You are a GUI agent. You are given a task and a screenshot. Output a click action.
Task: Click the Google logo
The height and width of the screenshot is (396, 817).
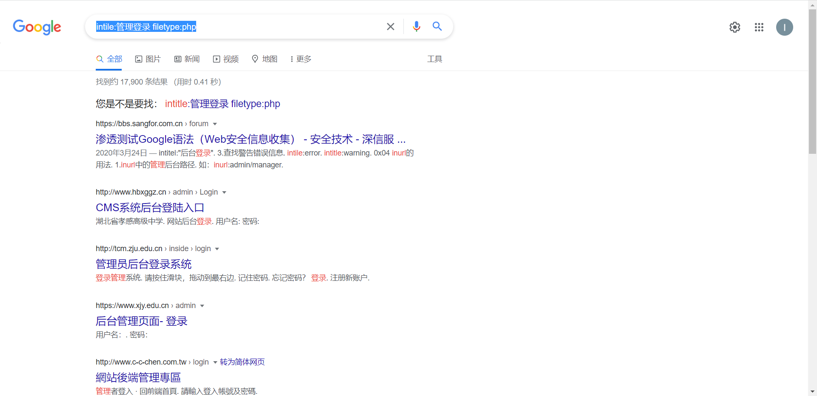point(37,27)
